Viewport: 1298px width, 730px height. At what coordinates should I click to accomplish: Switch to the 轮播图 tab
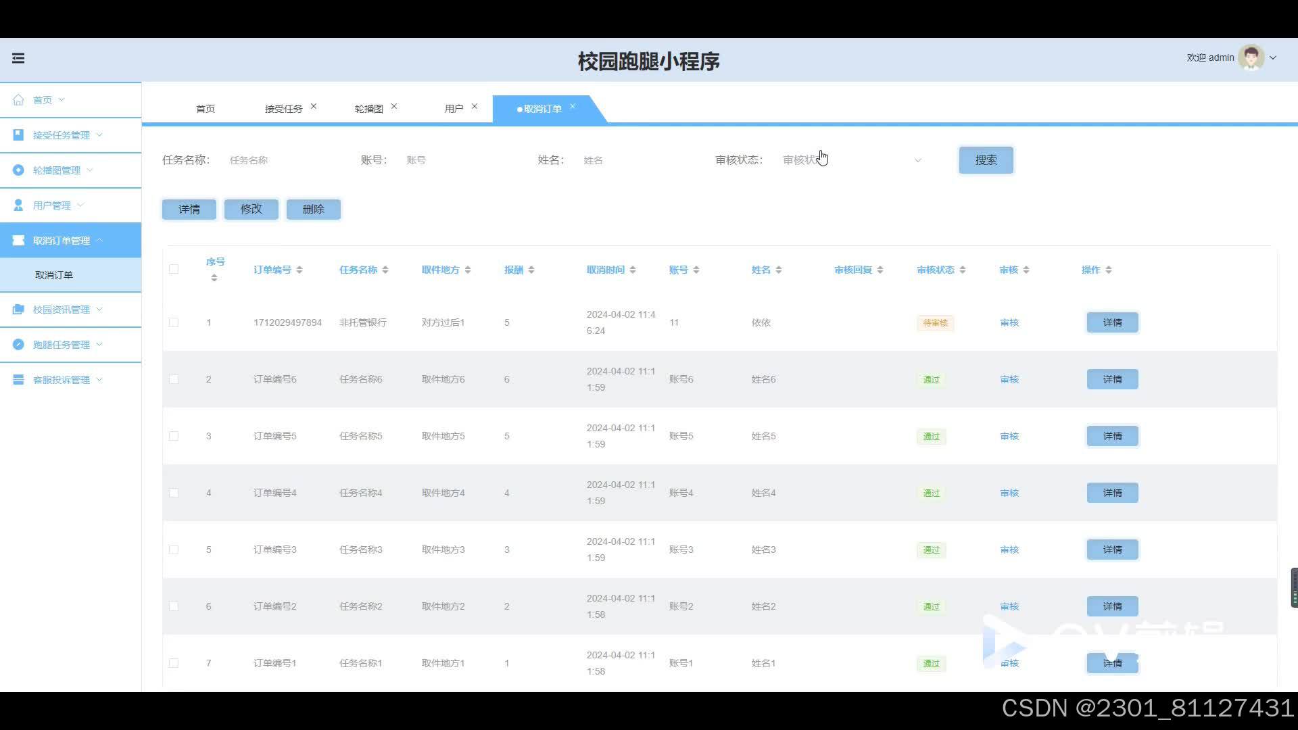click(368, 109)
